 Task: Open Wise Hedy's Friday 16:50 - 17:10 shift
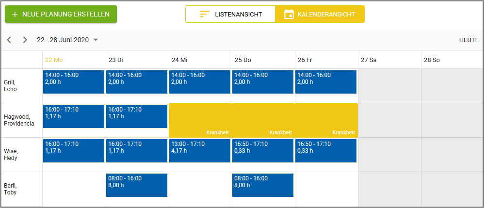(326, 151)
